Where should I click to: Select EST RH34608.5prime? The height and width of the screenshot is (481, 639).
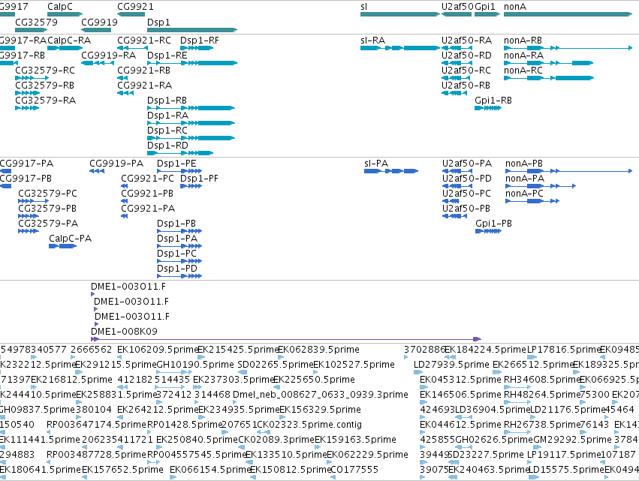click(542, 380)
